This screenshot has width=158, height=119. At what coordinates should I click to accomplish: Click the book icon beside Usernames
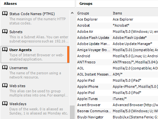(x=5, y=68)
